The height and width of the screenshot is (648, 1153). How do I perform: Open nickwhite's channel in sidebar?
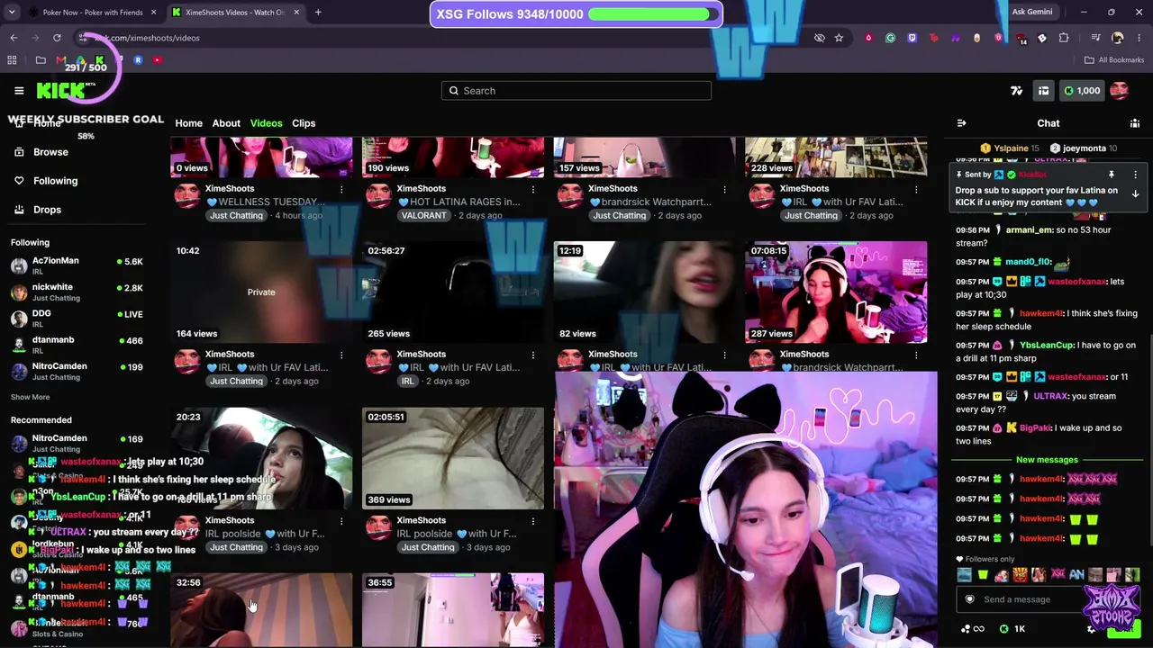click(x=77, y=292)
